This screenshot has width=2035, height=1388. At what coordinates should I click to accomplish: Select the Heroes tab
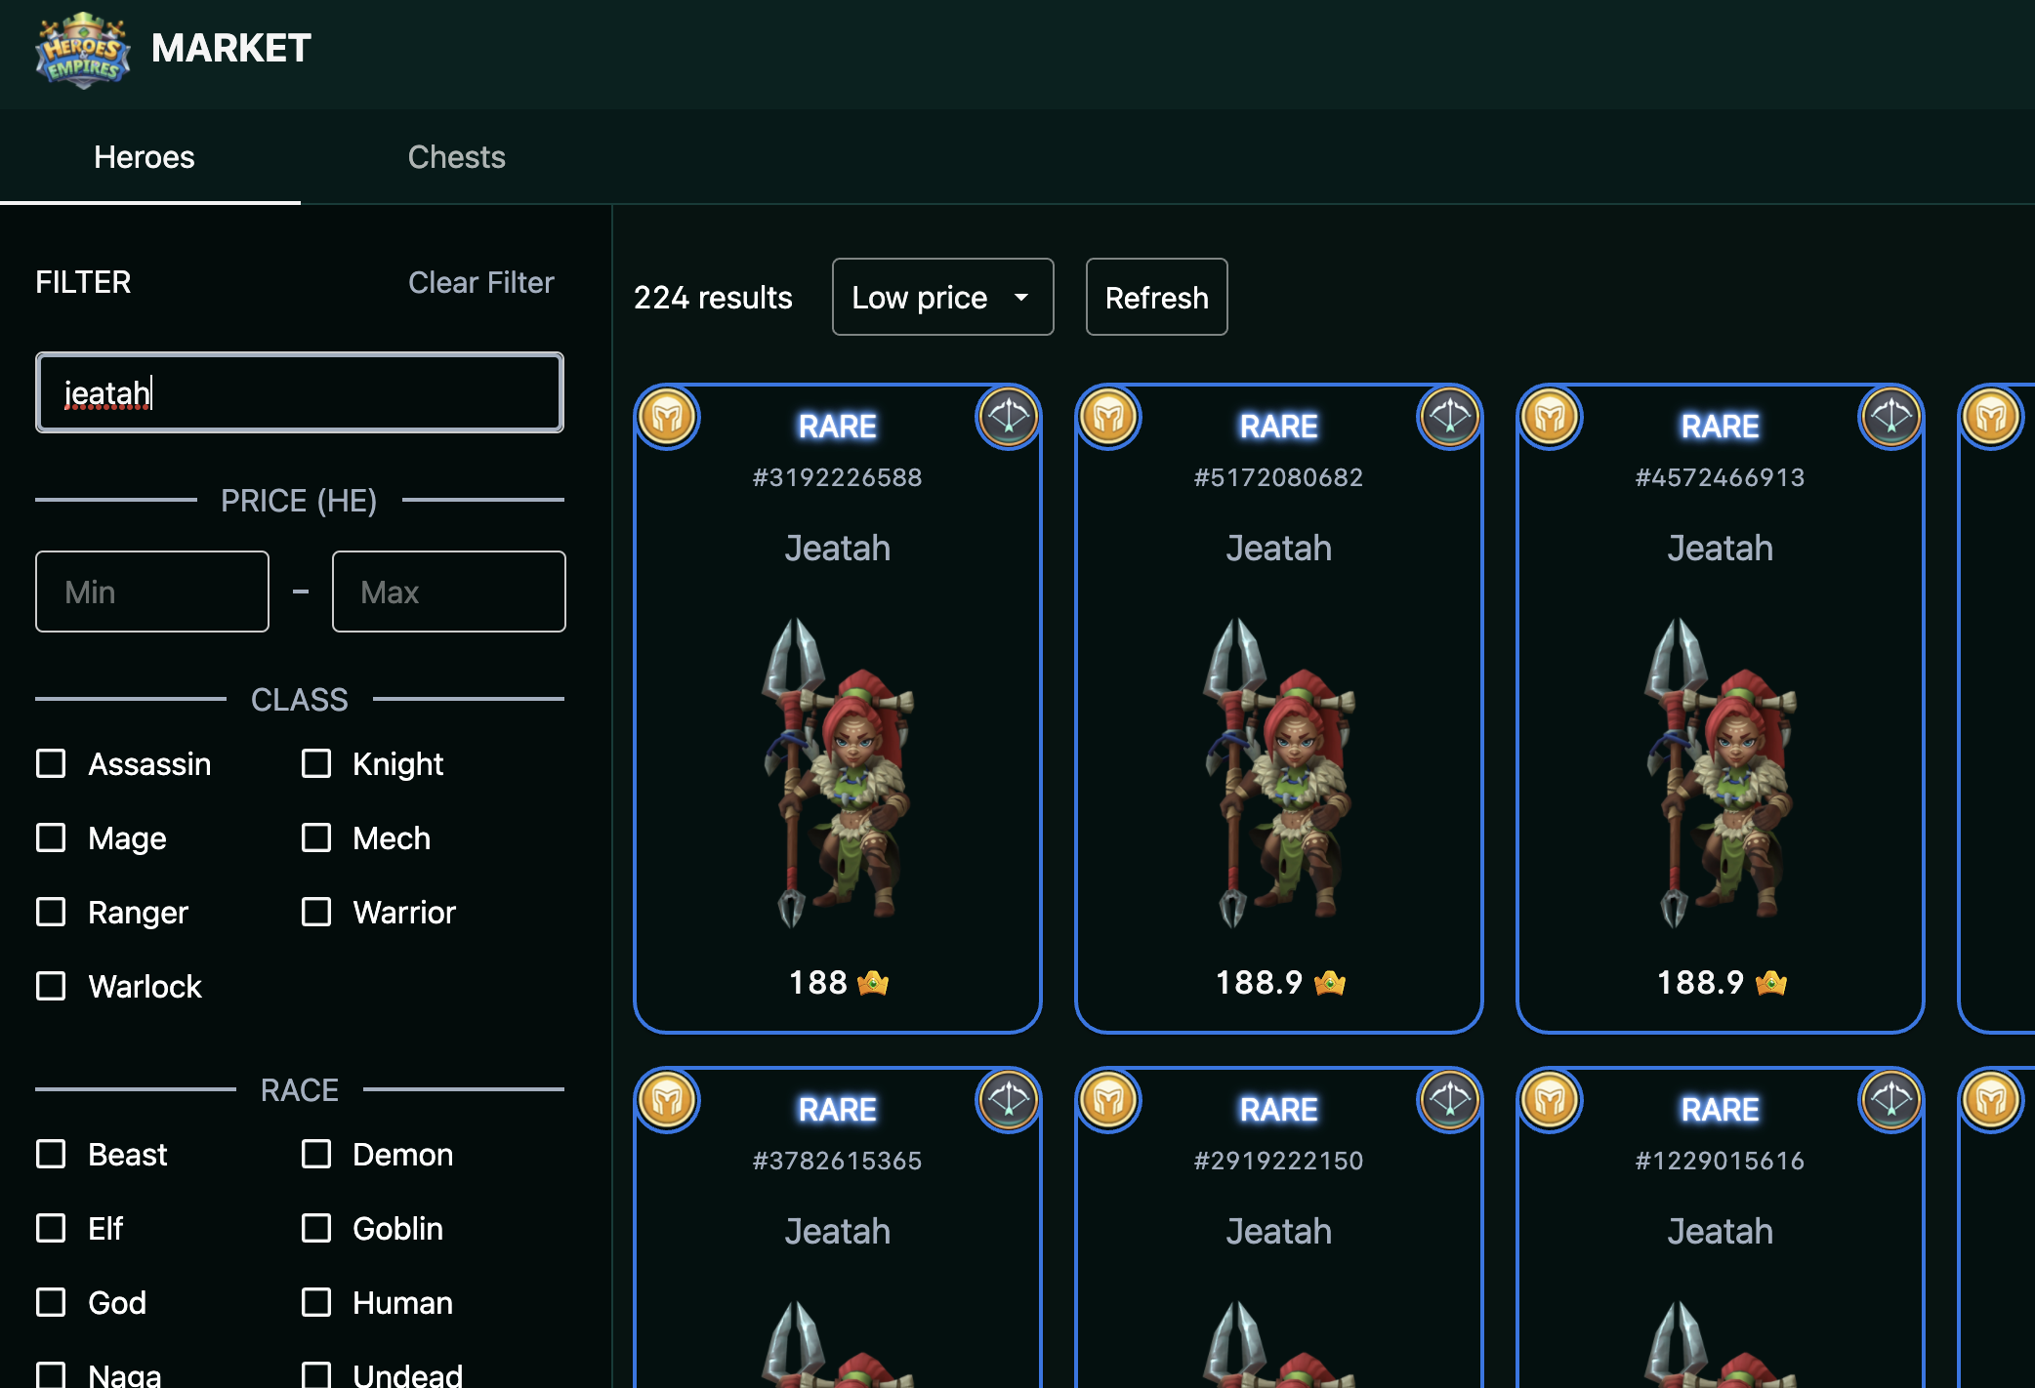click(145, 157)
